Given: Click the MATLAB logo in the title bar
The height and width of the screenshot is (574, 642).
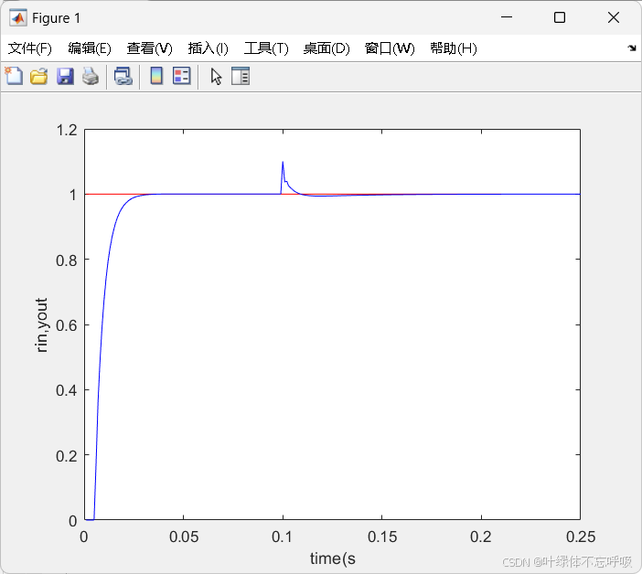Looking at the screenshot, I should tap(18, 18).
